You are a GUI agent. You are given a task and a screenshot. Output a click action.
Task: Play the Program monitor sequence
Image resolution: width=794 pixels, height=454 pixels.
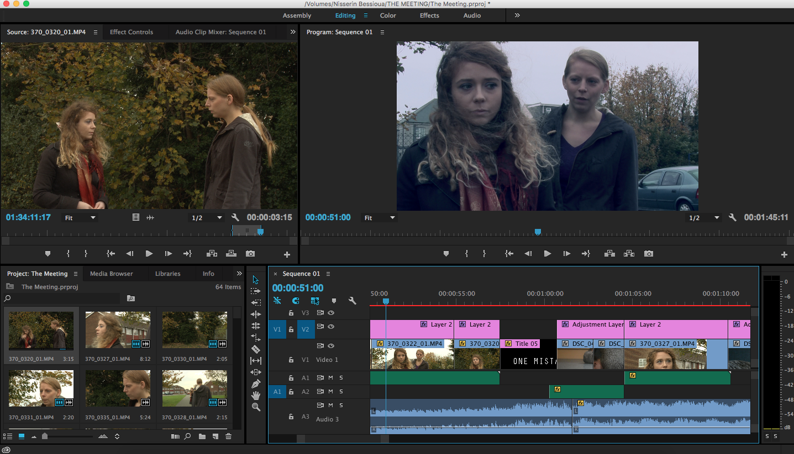[x=547, y=254]
